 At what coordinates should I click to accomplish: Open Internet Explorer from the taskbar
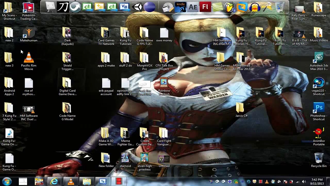click(54, 182)
